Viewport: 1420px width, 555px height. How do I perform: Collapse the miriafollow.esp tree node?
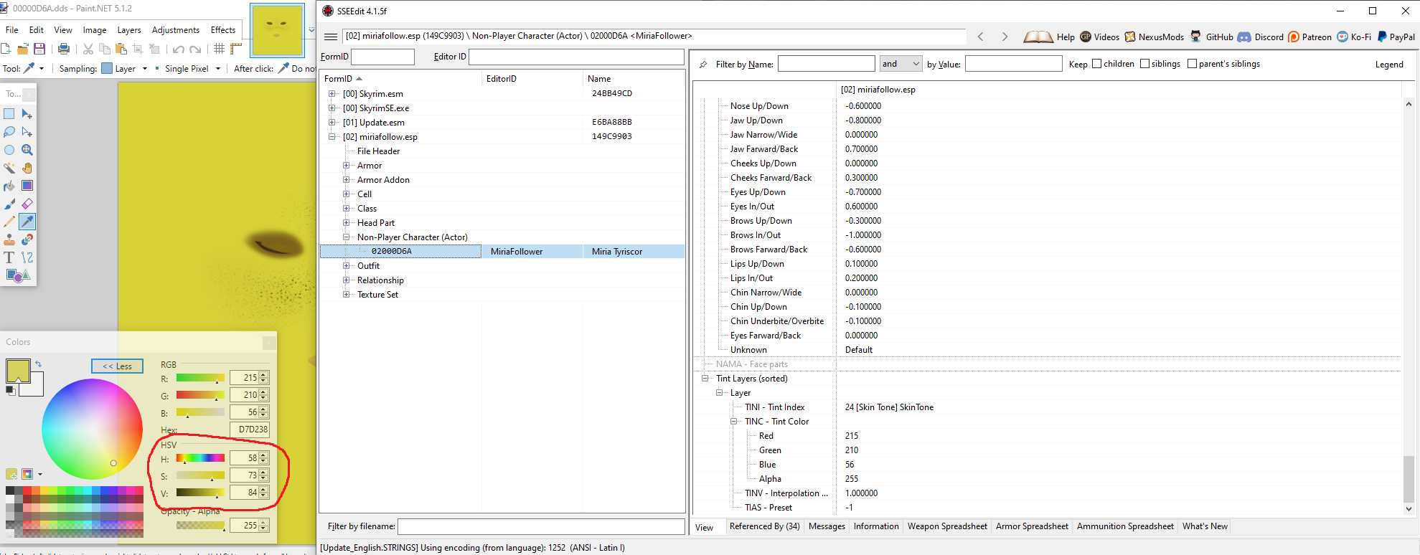332,137
